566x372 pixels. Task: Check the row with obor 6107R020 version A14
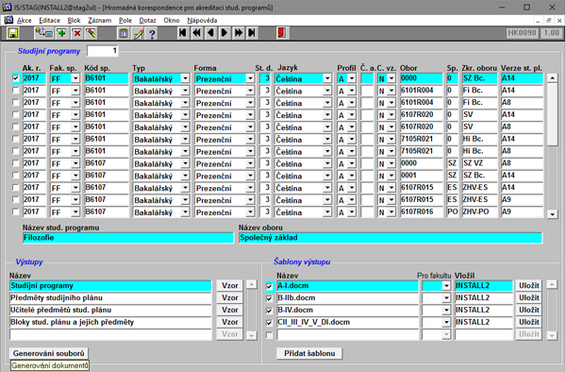click(x=15, y=115)
